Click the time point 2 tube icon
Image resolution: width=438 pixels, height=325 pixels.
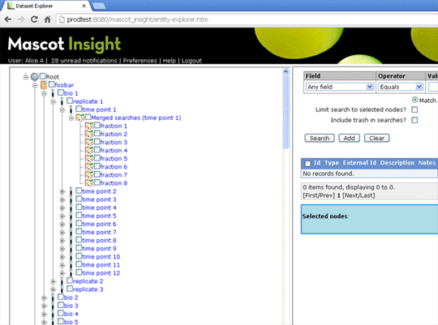(x=71, y=191)
